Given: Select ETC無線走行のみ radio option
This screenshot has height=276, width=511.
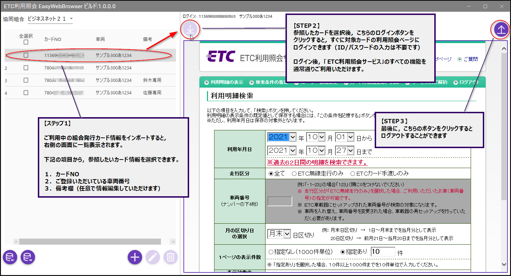Looking at the screenshot, I should click(x=294, y=173).
